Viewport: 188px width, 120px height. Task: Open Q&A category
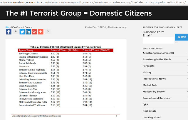click(x=145, y=104)
